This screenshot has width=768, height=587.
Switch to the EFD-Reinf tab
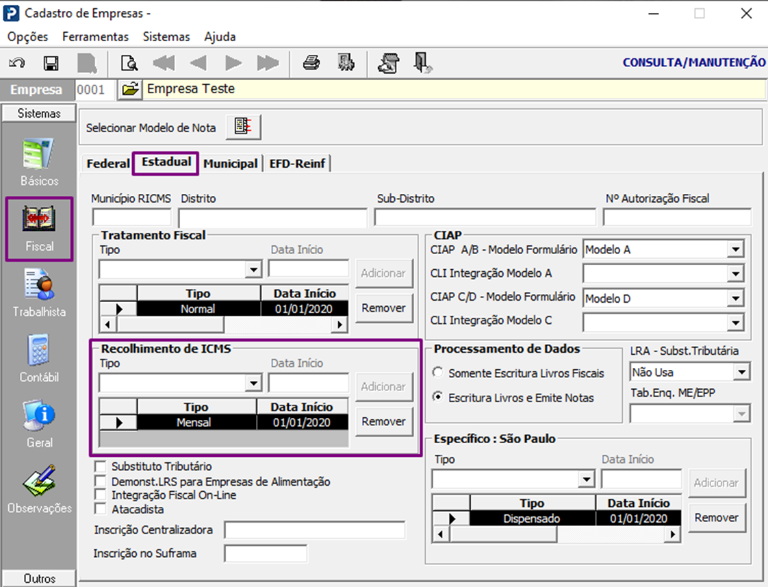297,164
